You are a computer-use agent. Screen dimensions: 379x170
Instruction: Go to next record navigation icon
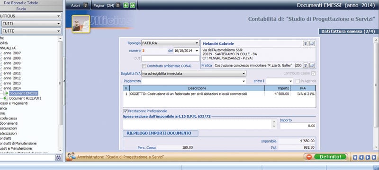pyautogui.click(x=368, y=157)
